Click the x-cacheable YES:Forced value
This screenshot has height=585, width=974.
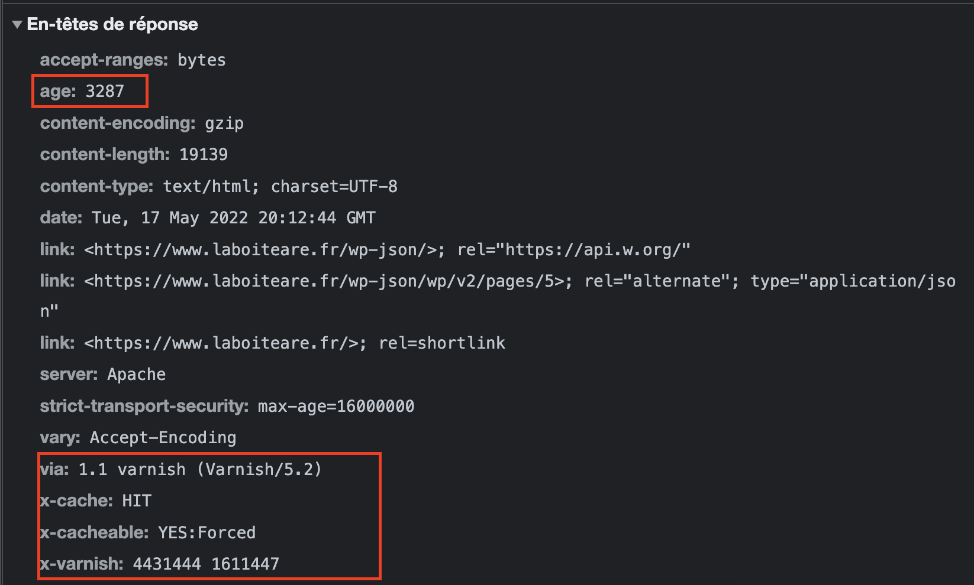(x=207, y=532)
